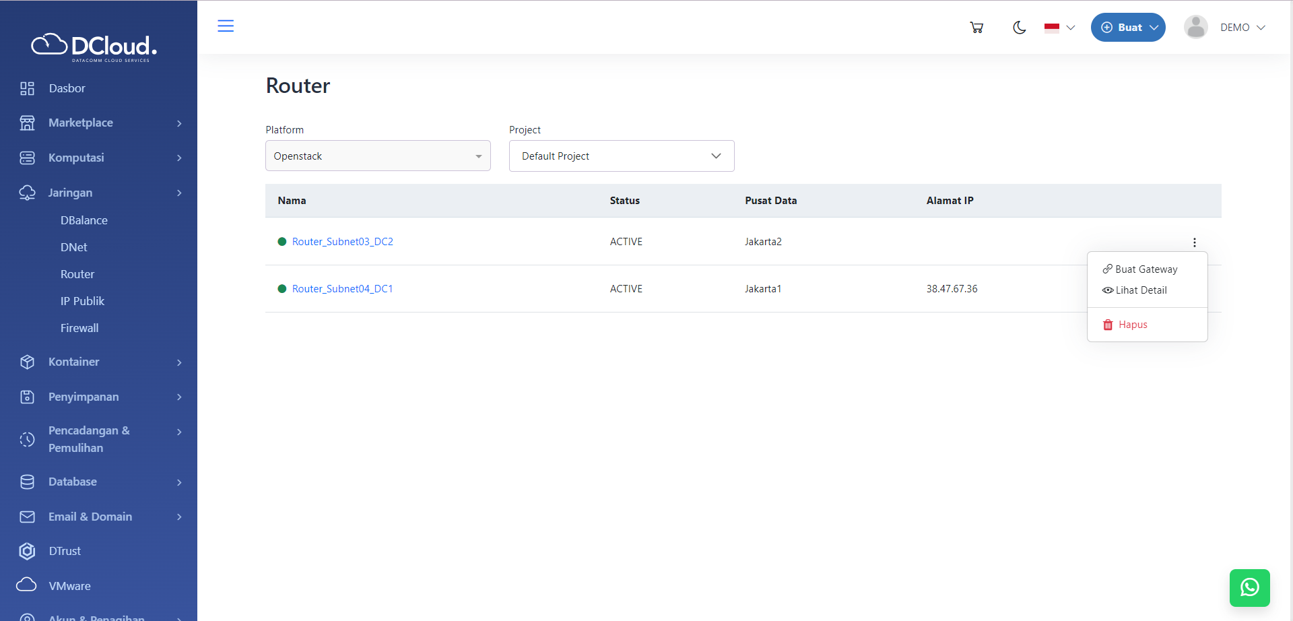Open the Router_Subnet04_DC1 link

tap(342, 289)
